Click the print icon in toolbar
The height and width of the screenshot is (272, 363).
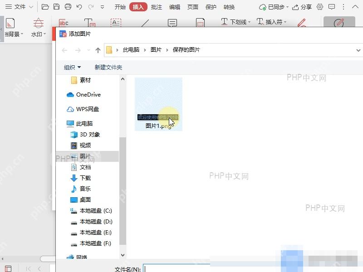[x=68, y=7]
